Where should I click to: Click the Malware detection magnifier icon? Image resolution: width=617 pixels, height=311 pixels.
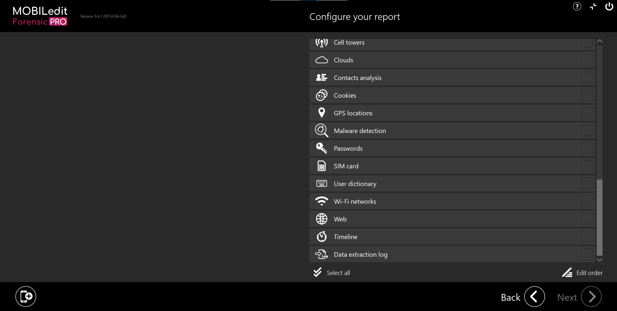pos(321,131)
